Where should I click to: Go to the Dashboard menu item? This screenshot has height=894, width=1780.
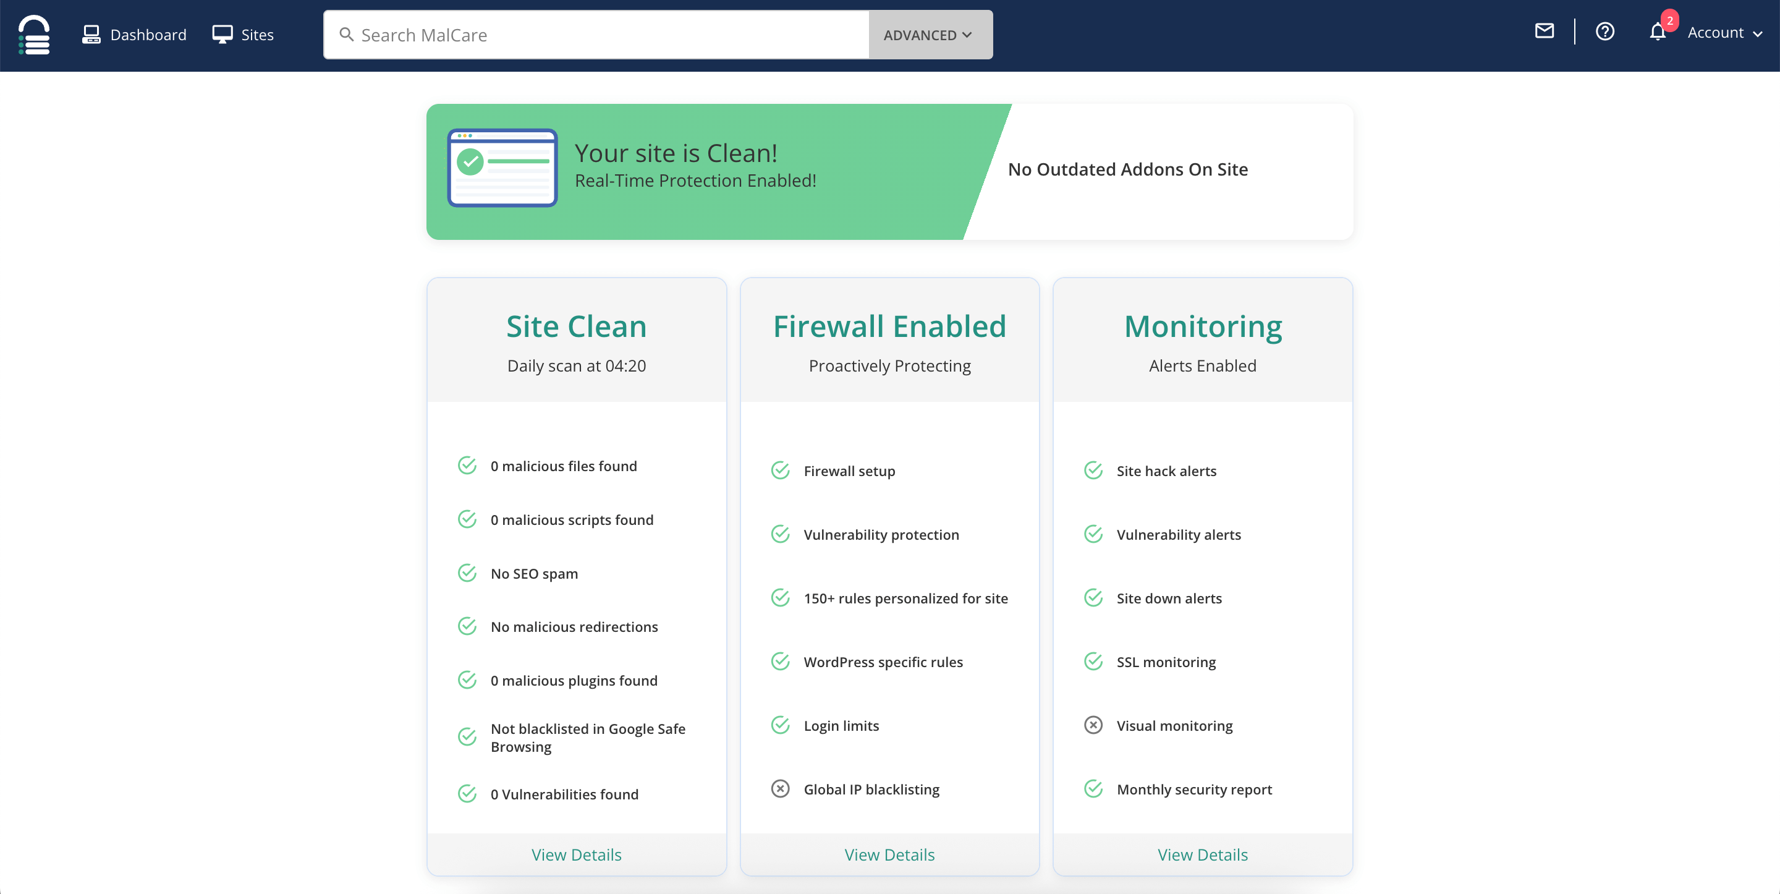[148, 35]
